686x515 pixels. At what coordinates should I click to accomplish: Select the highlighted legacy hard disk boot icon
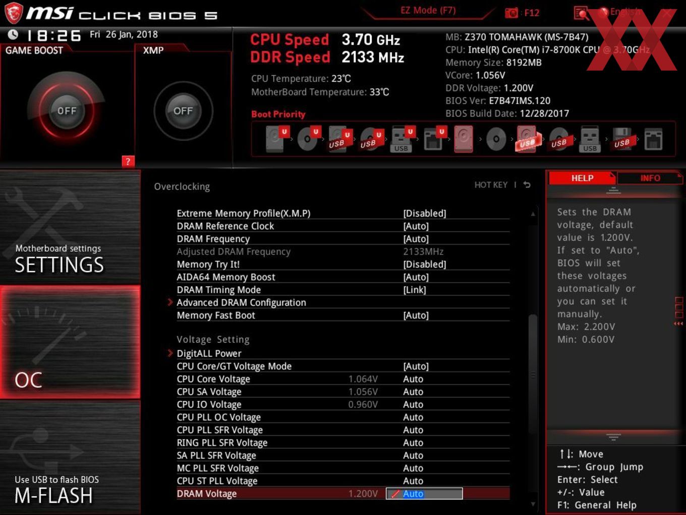click(x=464, y=139)
